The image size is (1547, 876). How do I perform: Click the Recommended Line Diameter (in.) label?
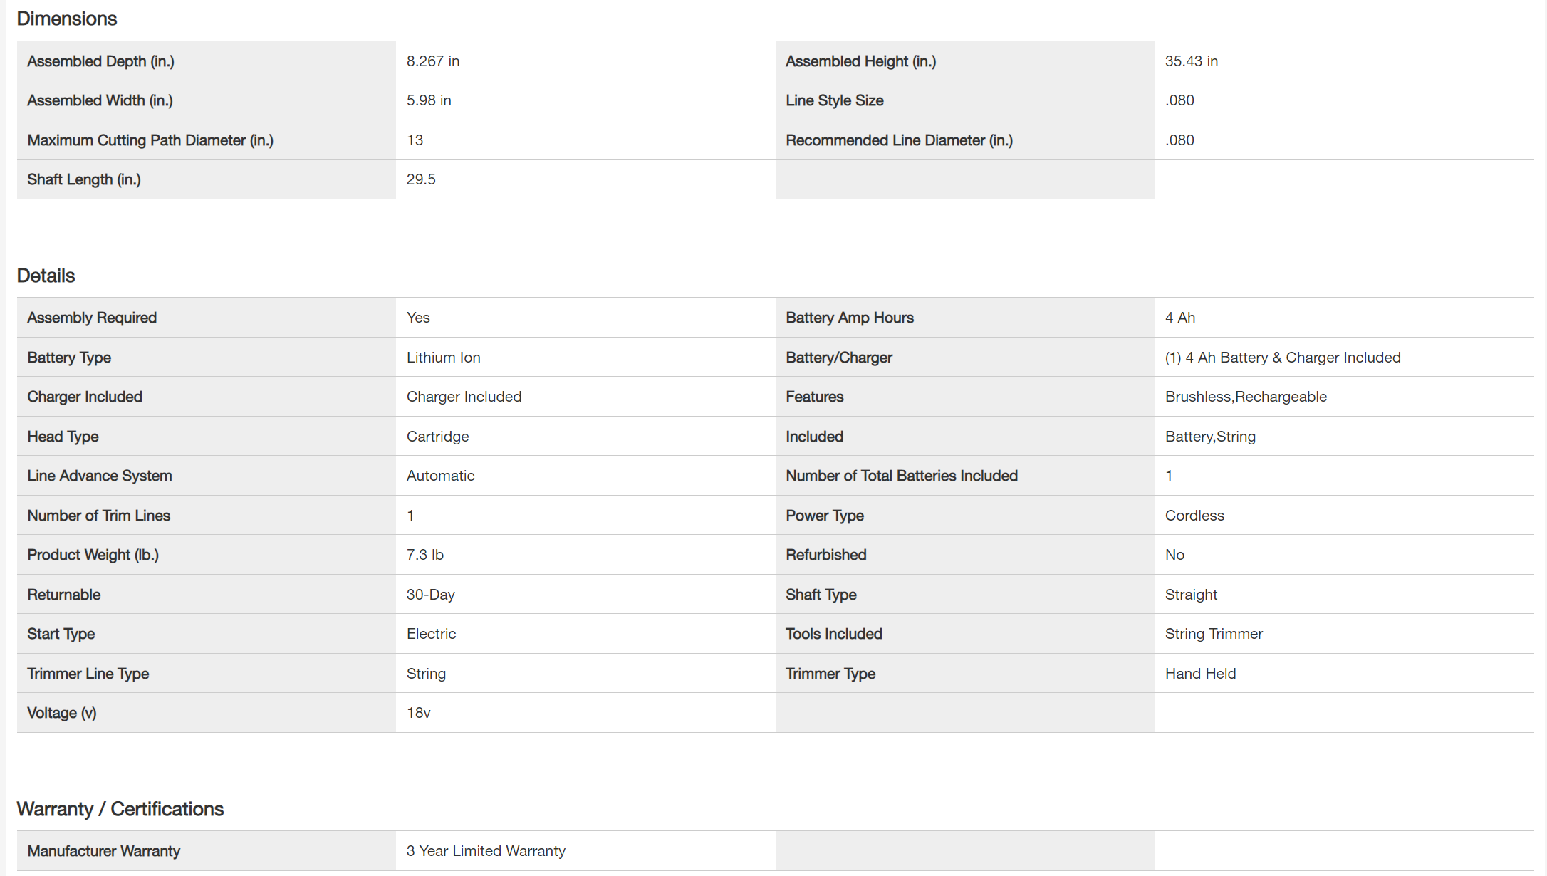[x=899, y=140]
